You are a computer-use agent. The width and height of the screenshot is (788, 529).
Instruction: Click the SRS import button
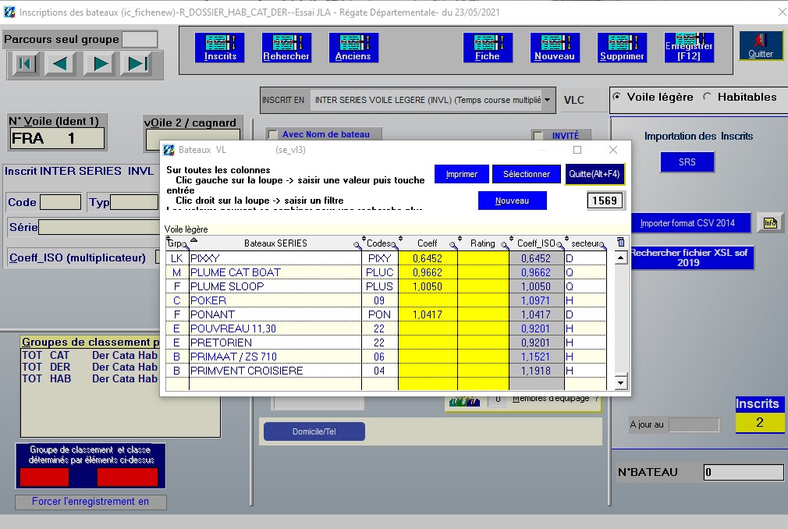pos(687,162)
